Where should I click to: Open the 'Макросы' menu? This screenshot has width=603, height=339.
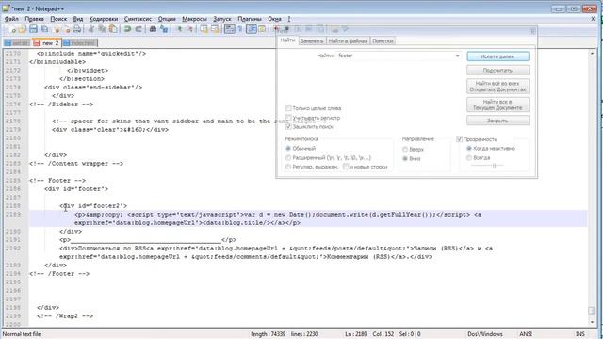click(194, 19)
